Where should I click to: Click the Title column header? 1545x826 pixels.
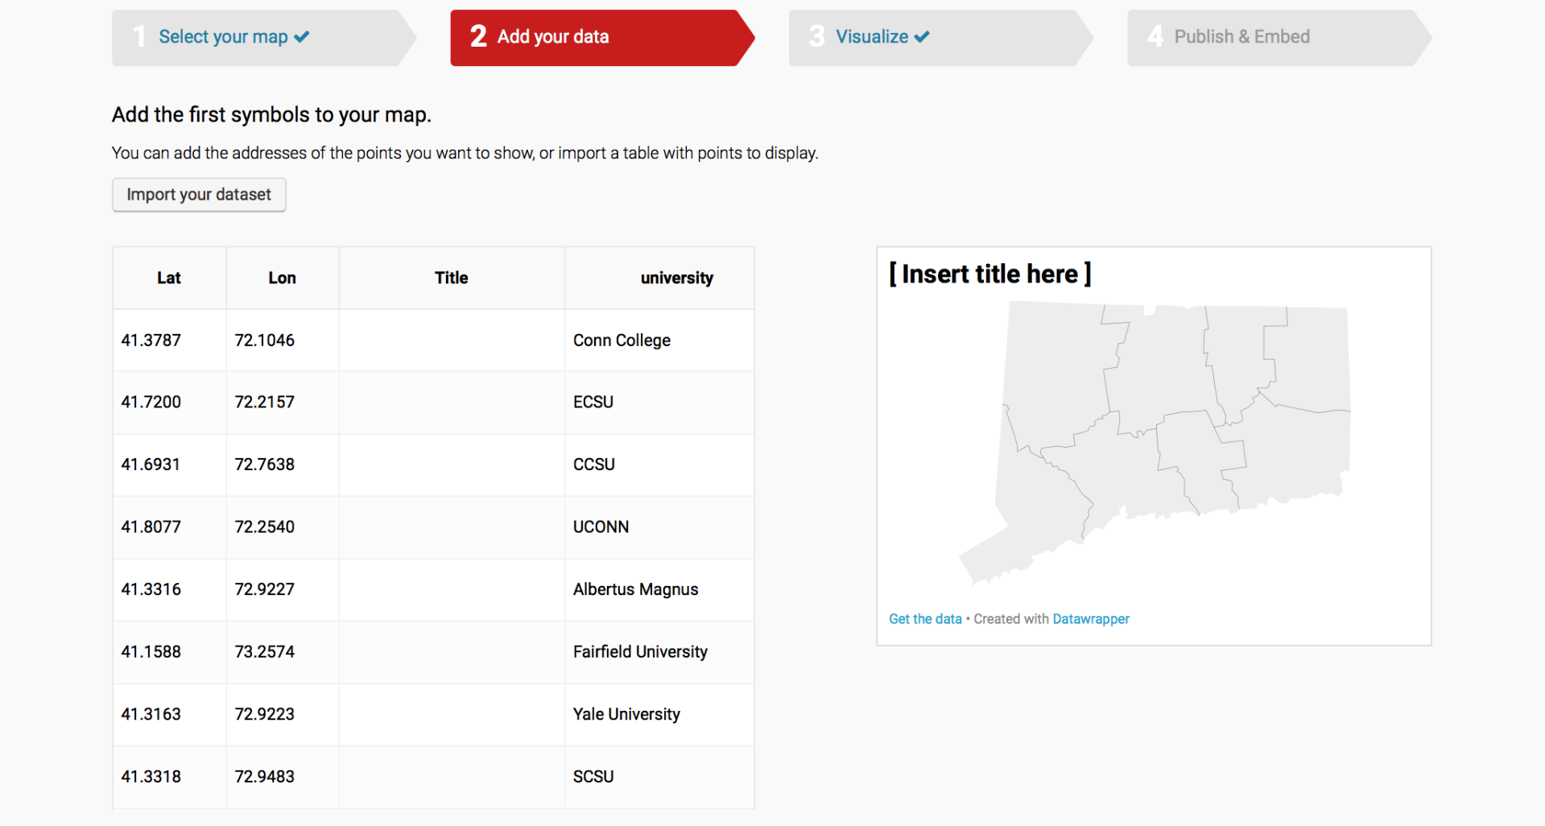click(x=451, y=279)
